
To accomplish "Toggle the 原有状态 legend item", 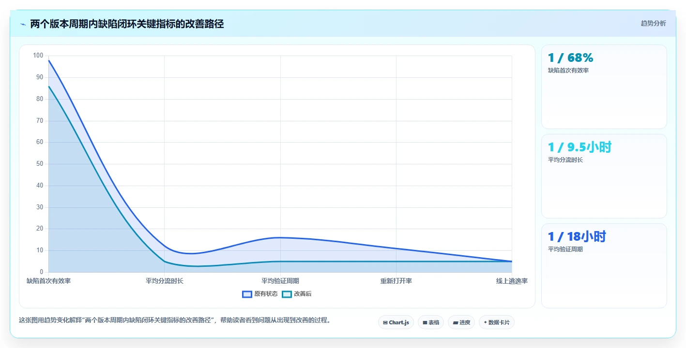I will pos(260,294).
